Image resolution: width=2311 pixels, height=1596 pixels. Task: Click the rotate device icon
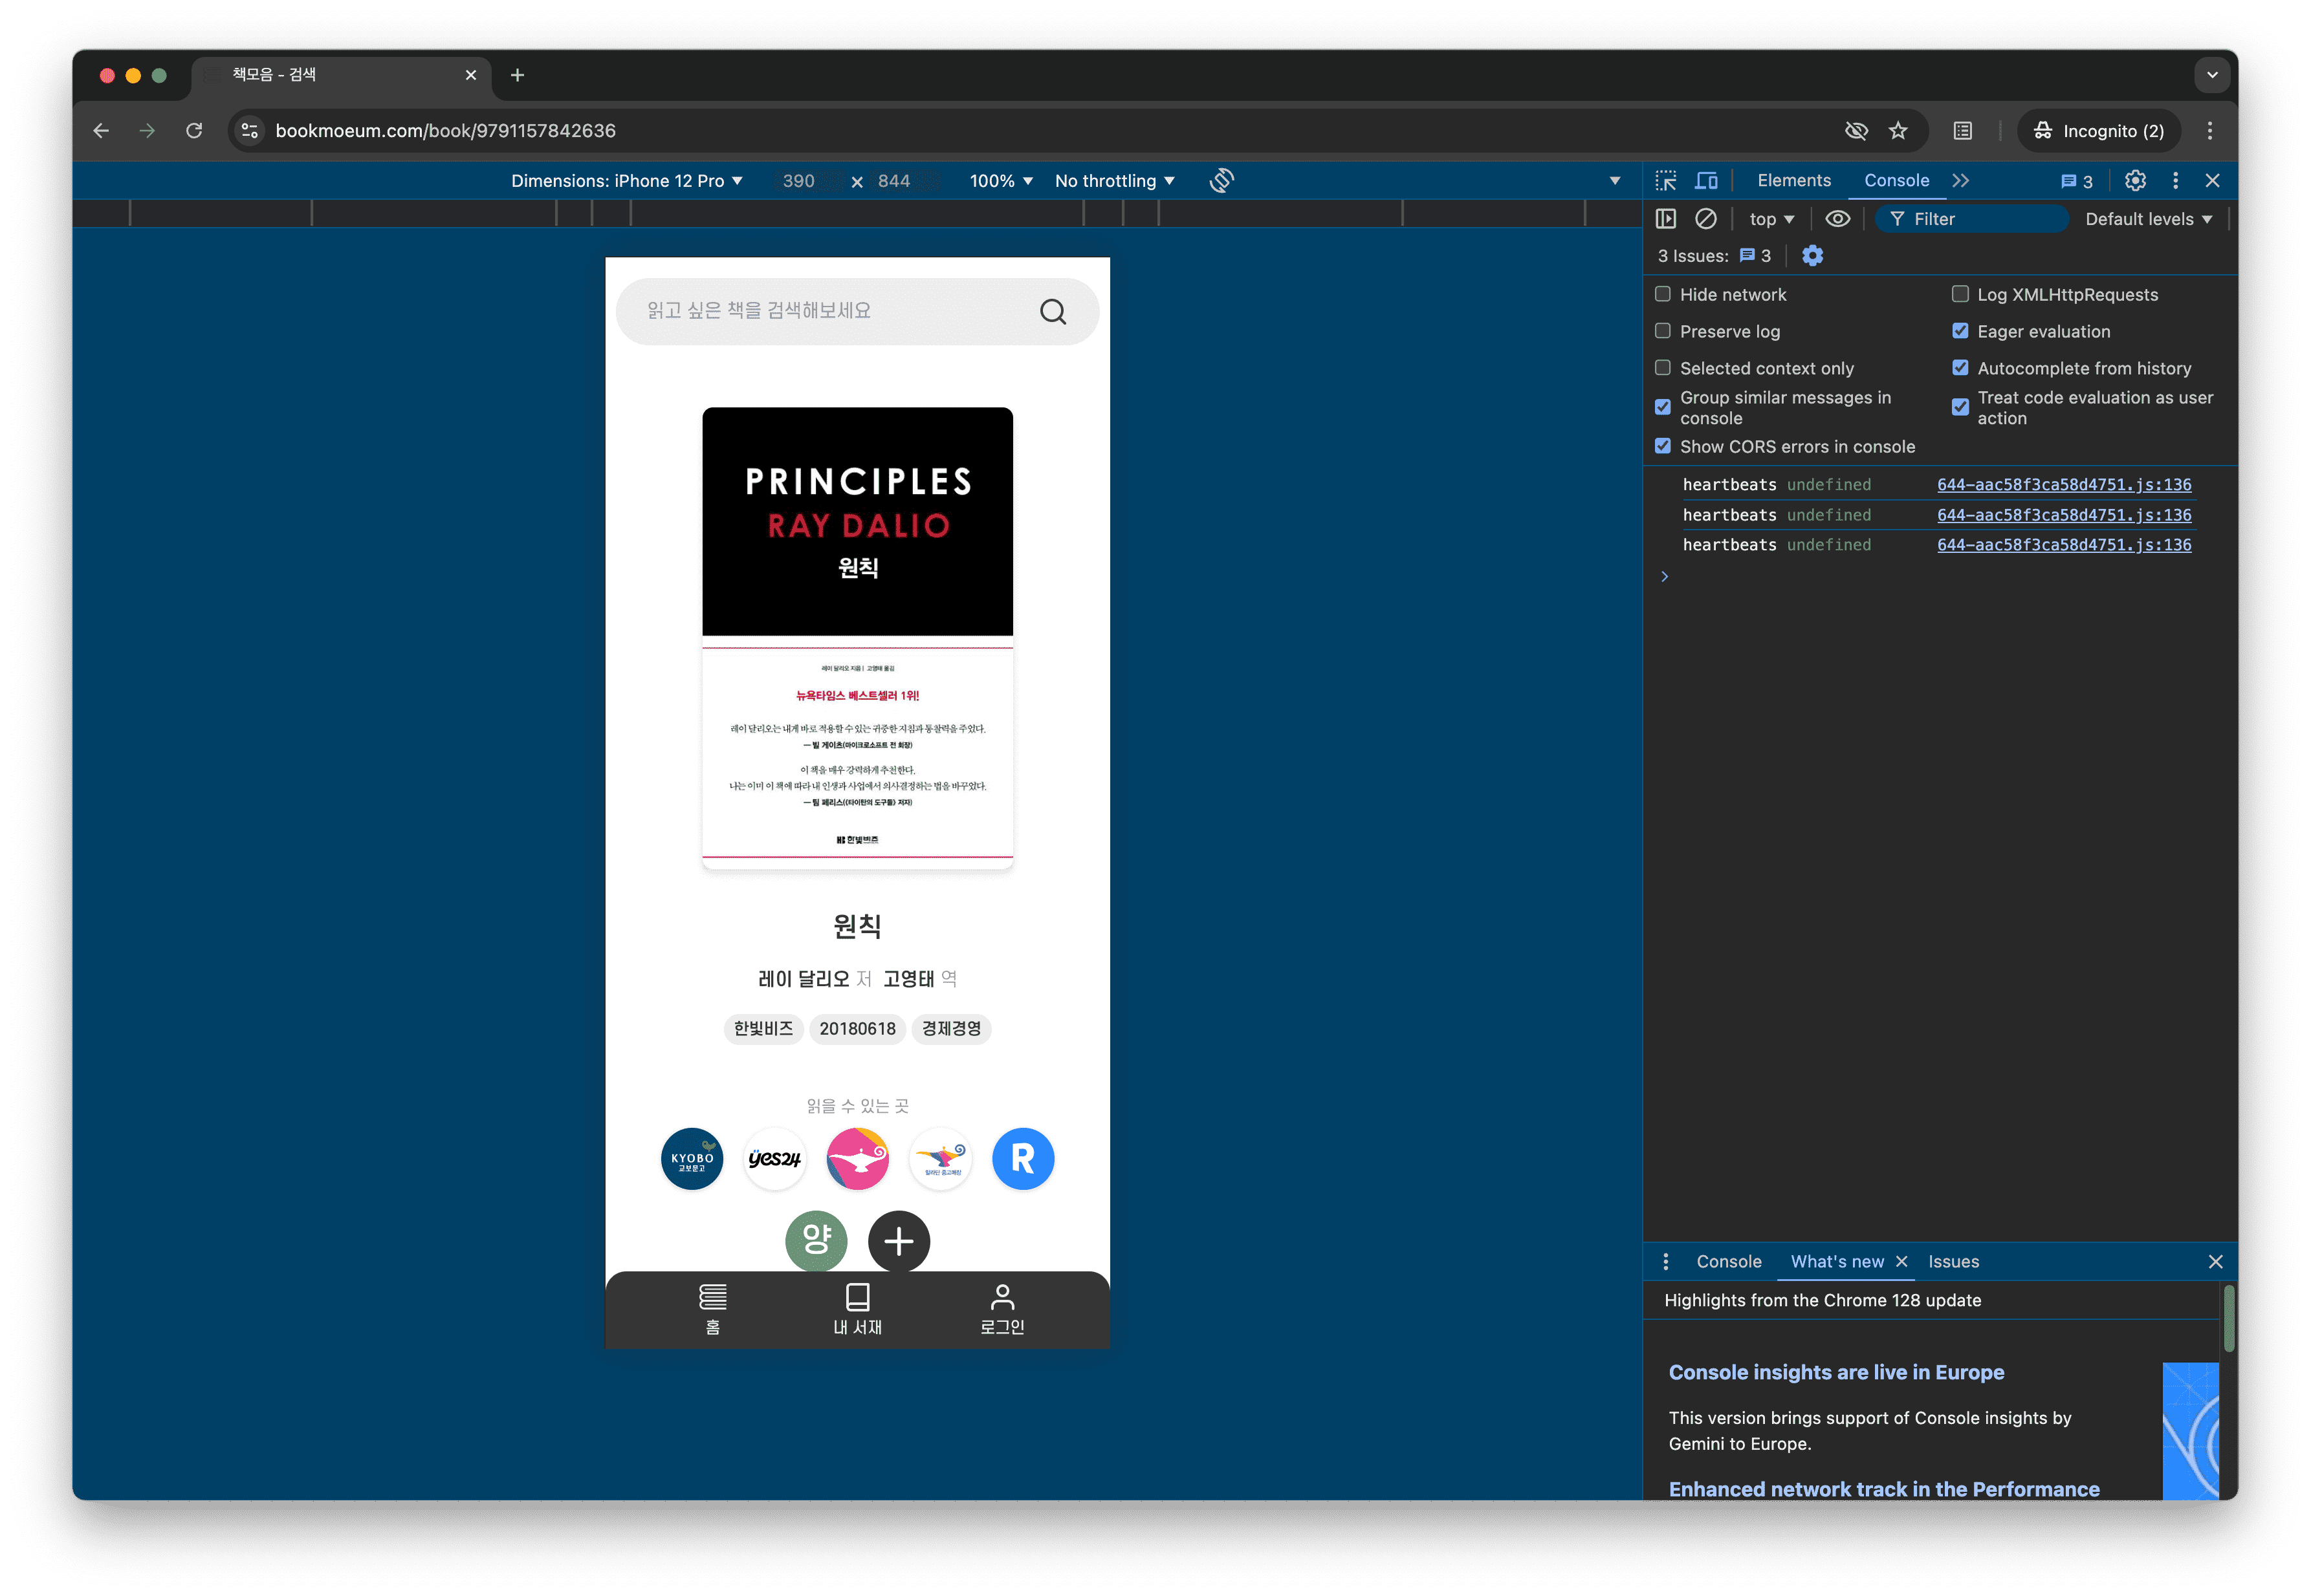click(x=1221, y=181)
